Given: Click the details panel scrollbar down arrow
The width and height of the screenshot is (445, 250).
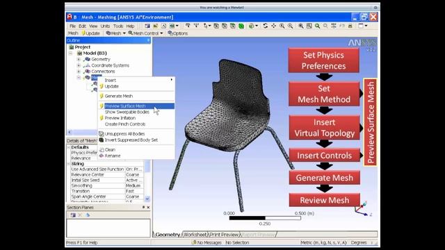Looking at the screenshot, I should [x=147, y=199].
